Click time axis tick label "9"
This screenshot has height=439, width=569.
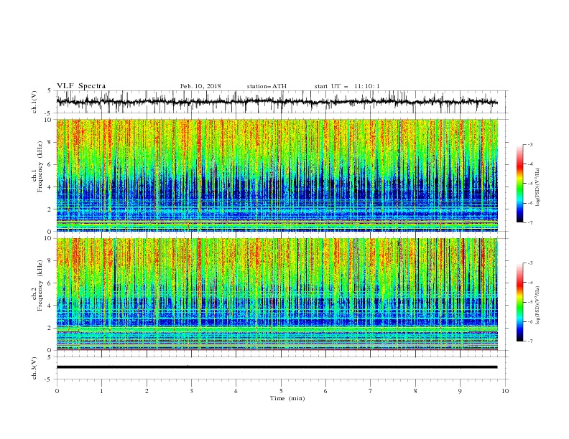[x=460, y=391]
